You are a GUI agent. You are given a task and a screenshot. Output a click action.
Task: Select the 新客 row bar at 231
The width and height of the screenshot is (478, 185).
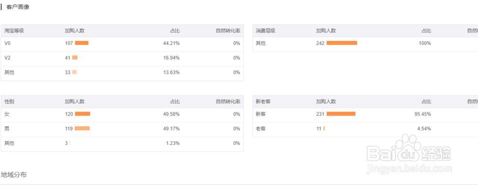pos(341,114)
